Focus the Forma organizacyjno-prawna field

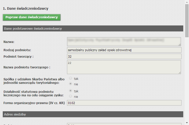coord(124,103)
